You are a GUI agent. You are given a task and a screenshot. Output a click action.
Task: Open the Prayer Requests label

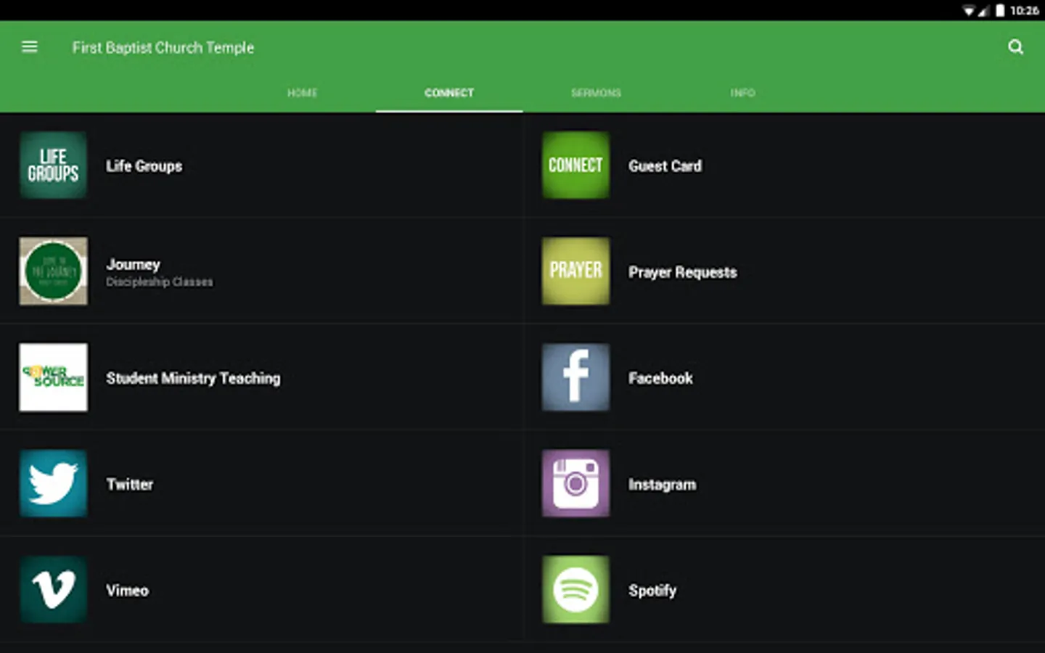(x=683, y=272)
